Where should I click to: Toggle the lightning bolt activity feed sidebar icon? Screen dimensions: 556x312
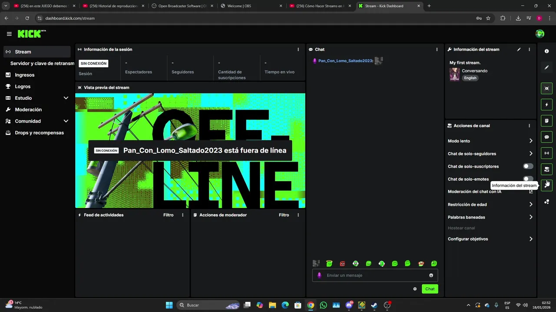(x=546, y=104)
